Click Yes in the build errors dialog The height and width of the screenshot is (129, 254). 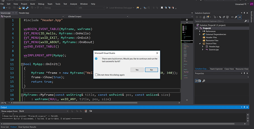coord(137,70)
